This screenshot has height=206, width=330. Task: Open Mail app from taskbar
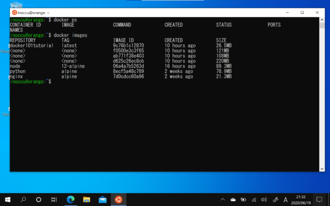tap(103, 199)
